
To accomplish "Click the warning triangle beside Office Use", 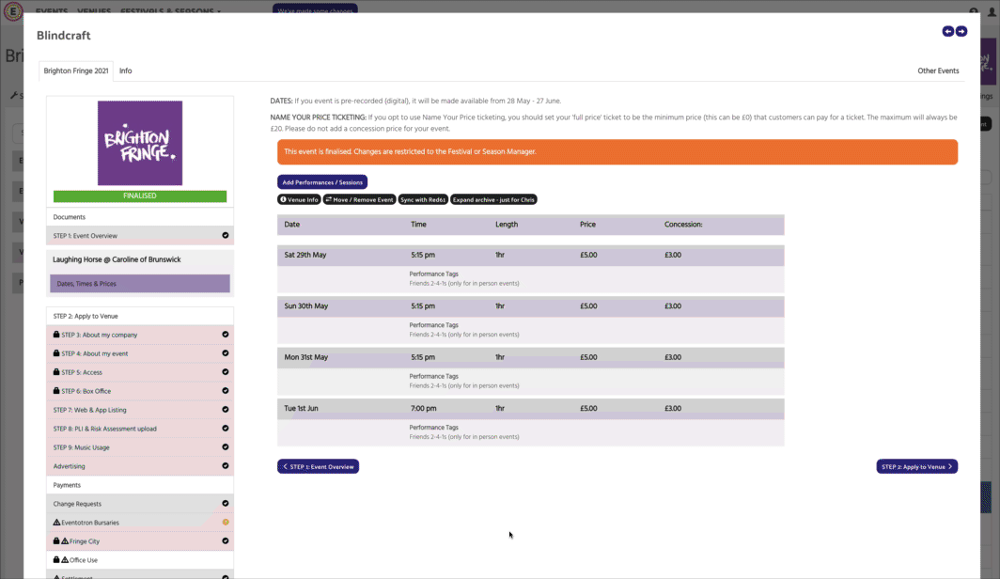I will click(x=65, y=559).
